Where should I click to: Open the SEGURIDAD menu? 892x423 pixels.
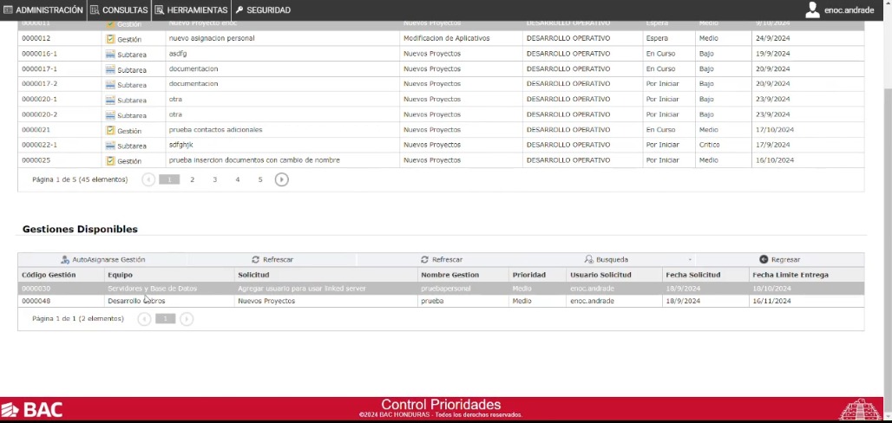[263, 10]
